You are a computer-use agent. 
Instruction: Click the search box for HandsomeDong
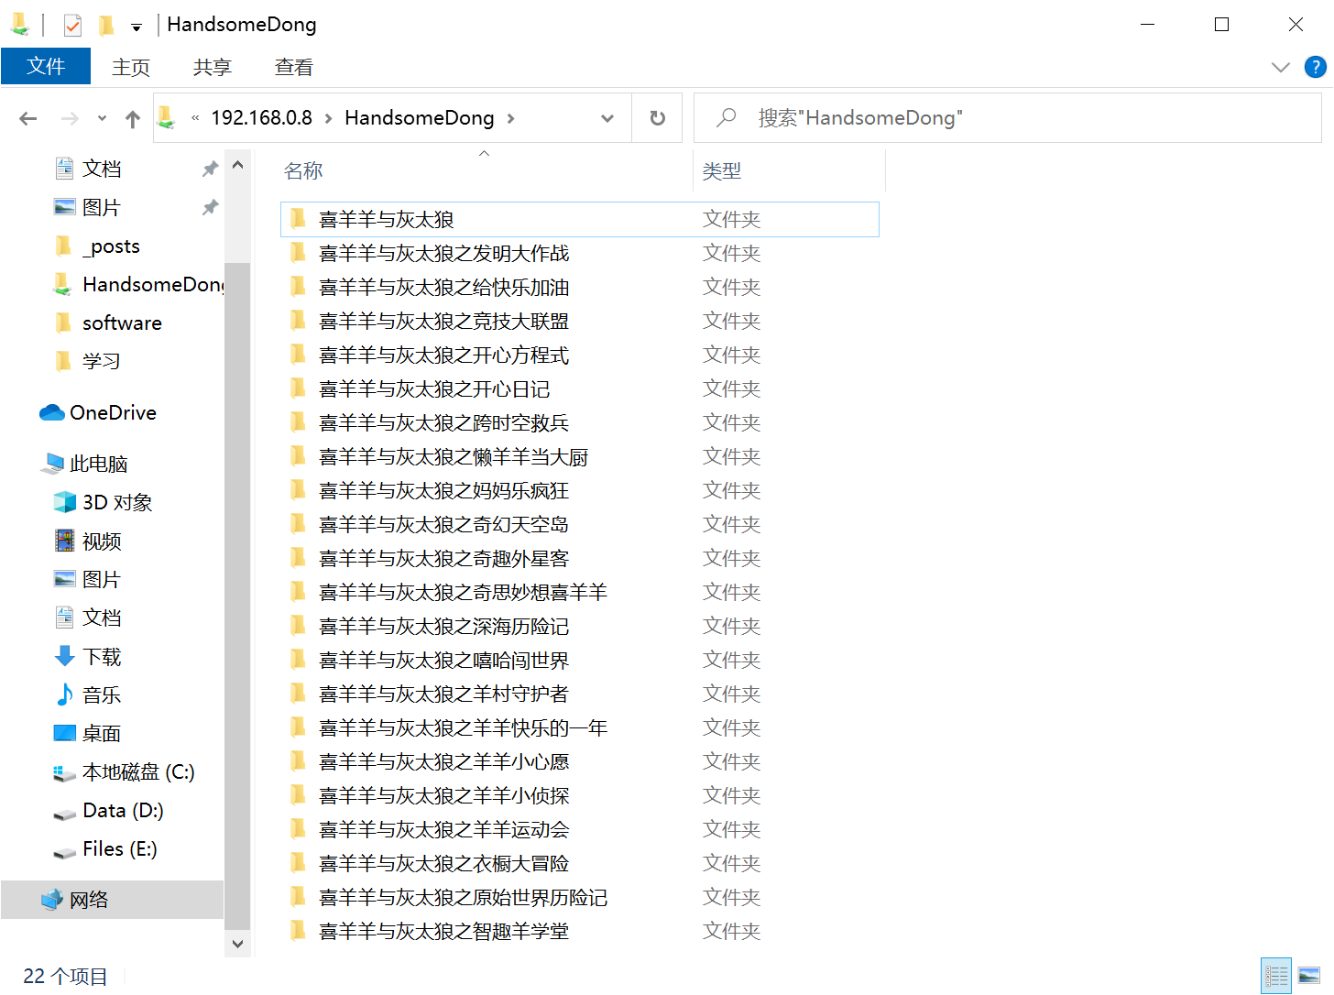[x=1008, y=118]
